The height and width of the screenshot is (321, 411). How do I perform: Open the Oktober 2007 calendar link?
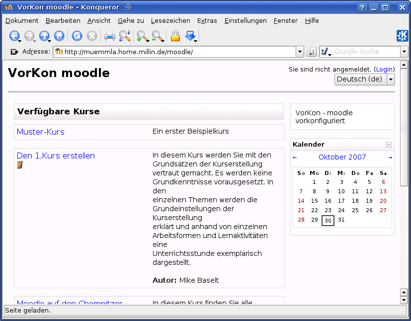pyautogui.click(x=342, y=157)
